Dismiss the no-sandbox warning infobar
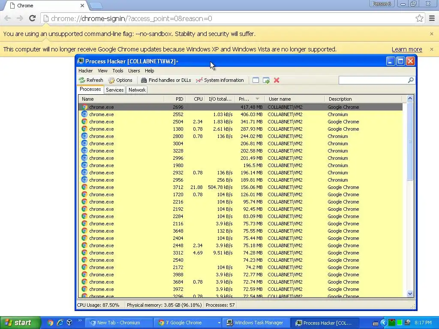 tap(432, 34)
